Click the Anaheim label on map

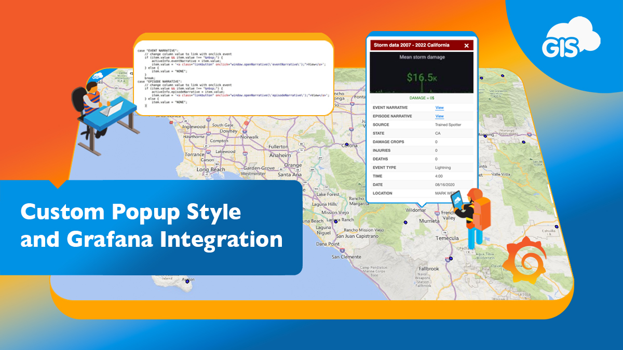point(280,155)
